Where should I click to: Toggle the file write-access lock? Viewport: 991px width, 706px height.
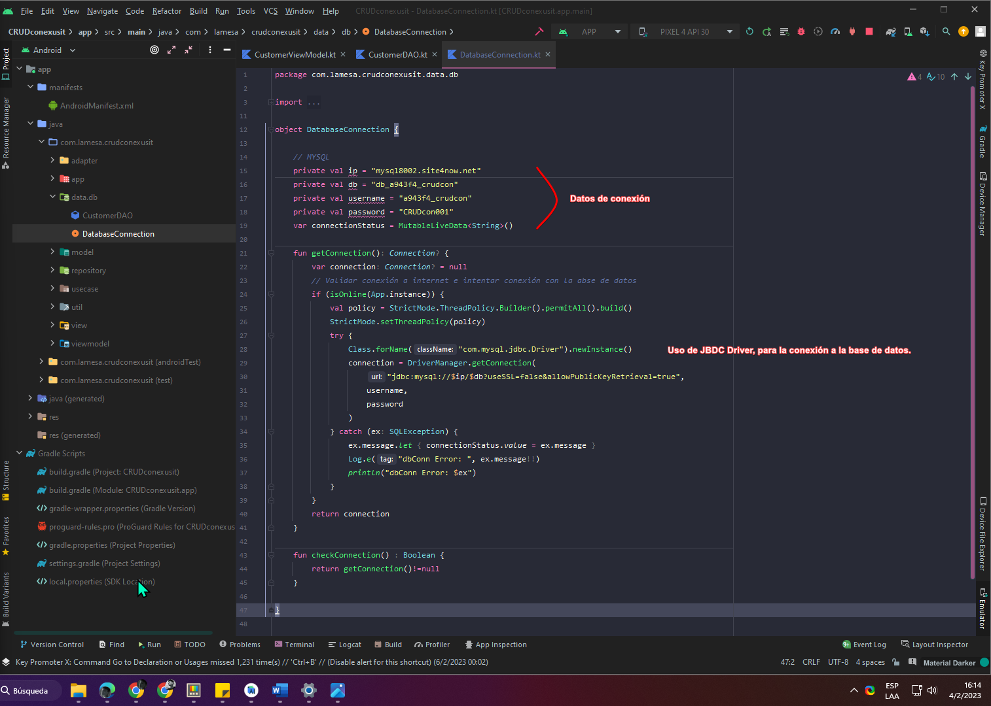pos(897,662)
